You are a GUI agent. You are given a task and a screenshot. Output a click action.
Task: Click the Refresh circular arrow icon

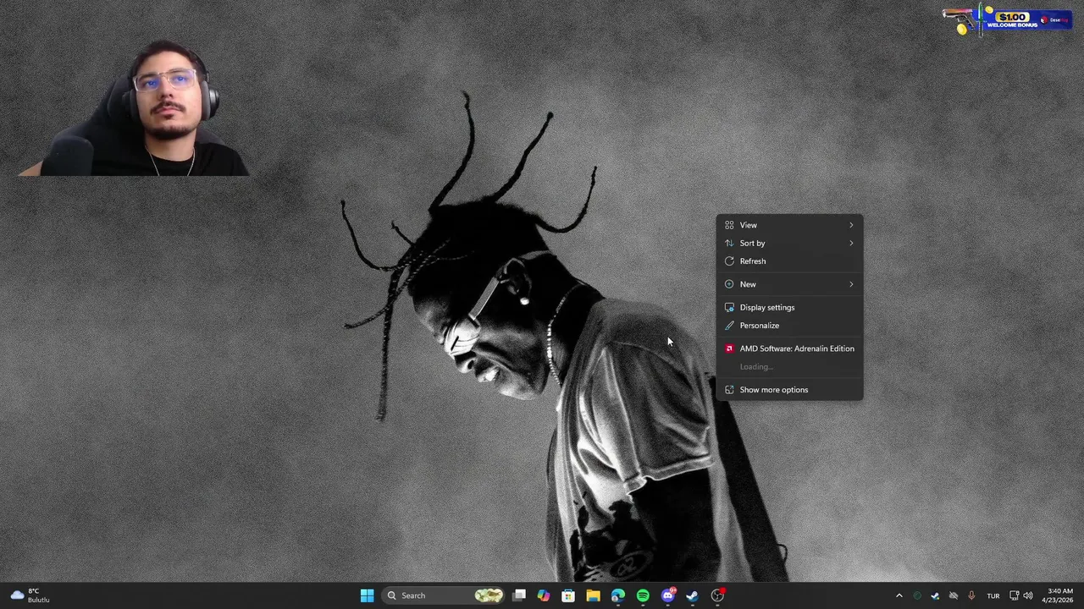[729, 261]
